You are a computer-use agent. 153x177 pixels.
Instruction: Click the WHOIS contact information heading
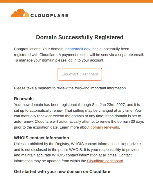pyautogui.click(x=42, y=138)
